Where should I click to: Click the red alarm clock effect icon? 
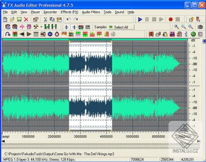[x=57, y=34]
